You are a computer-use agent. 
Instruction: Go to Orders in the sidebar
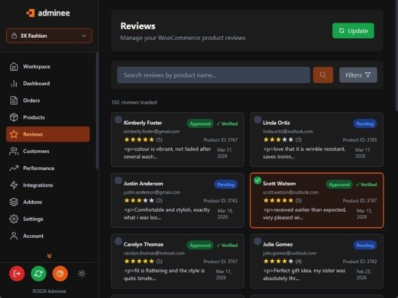pyautogui.click(x=31, y=101)
